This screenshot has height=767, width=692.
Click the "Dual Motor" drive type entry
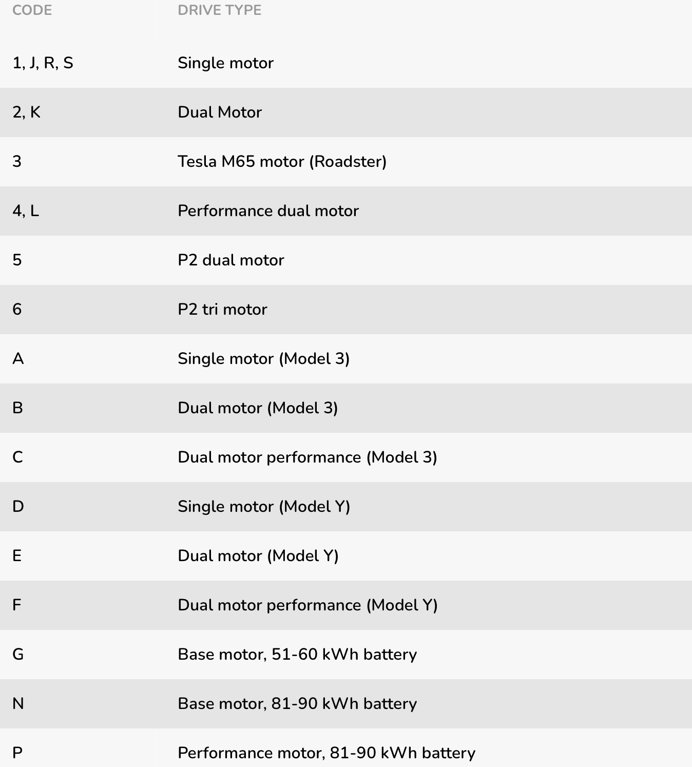pyautogui.click(x=219, y=112)
